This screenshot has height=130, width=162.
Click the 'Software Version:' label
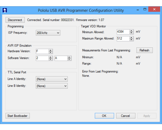click(x=18, y=58)
